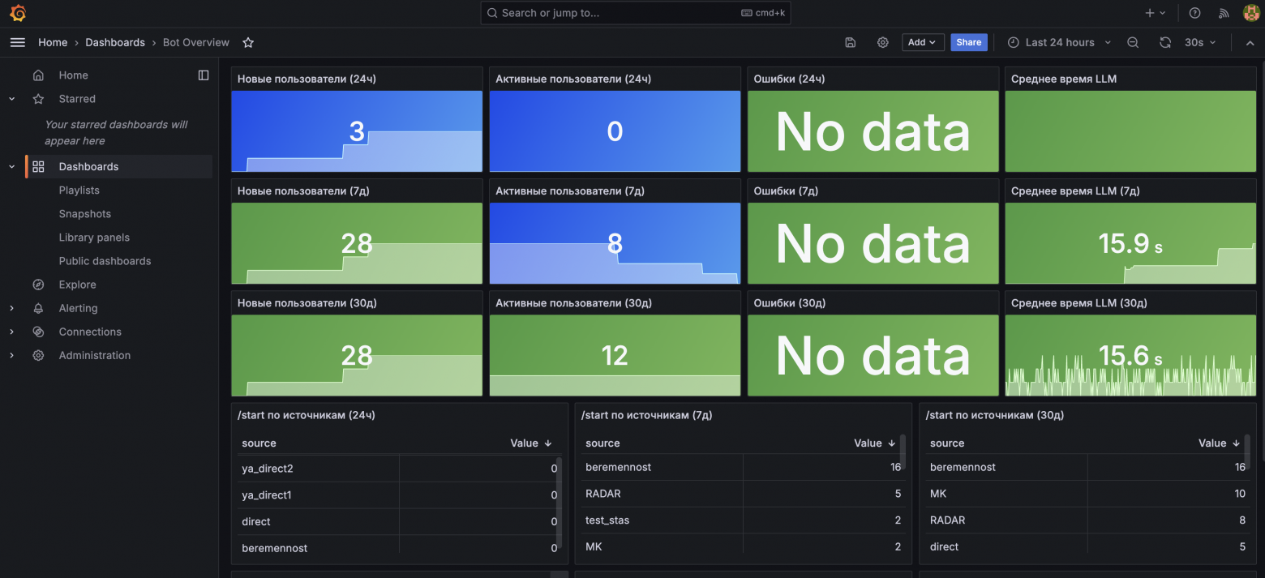Screen dimensions: 1265x578
Task: Star the Bot Overview dashboard
Action: [248, 42]
